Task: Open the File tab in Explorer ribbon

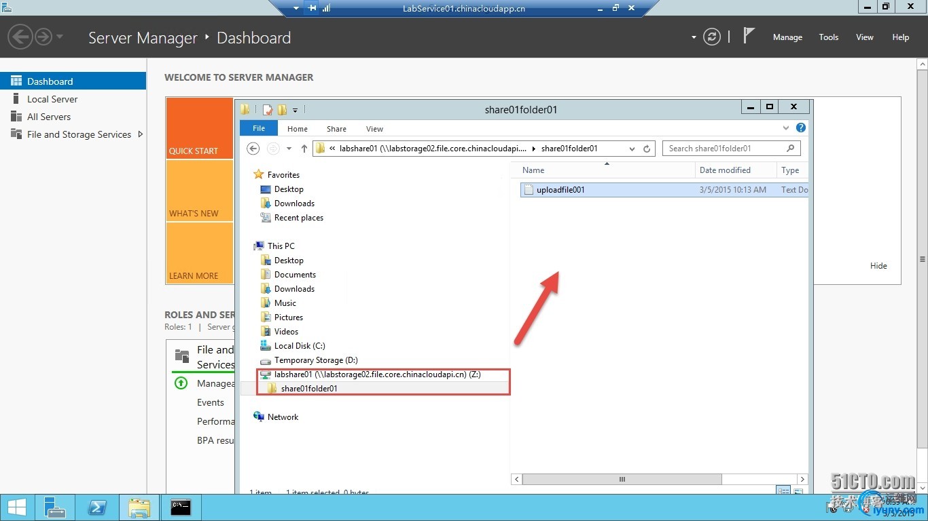Action: tap(259, 128)
